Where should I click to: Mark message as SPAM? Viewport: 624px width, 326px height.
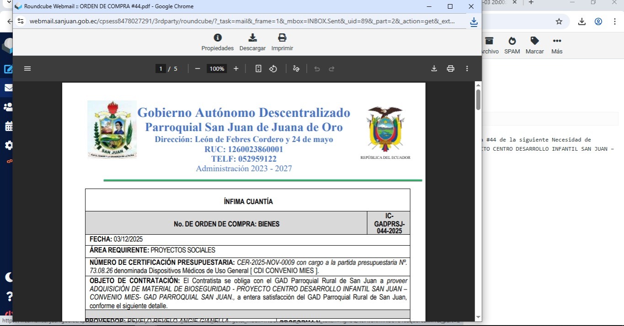click(512, 45)
